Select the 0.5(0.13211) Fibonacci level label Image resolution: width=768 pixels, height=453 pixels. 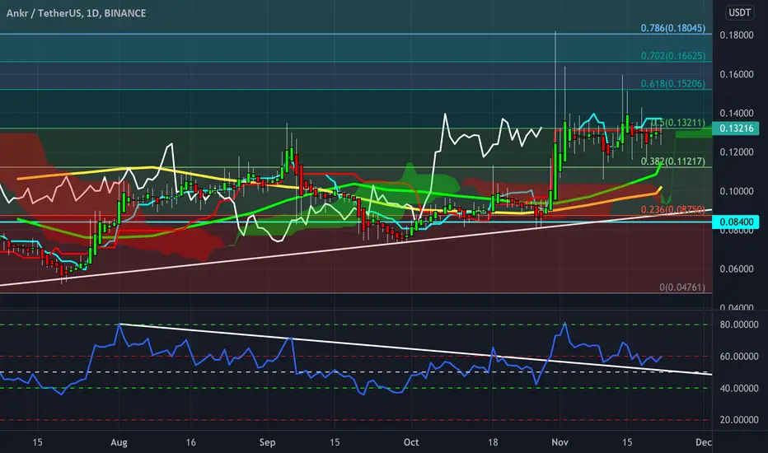coord(678,123)
